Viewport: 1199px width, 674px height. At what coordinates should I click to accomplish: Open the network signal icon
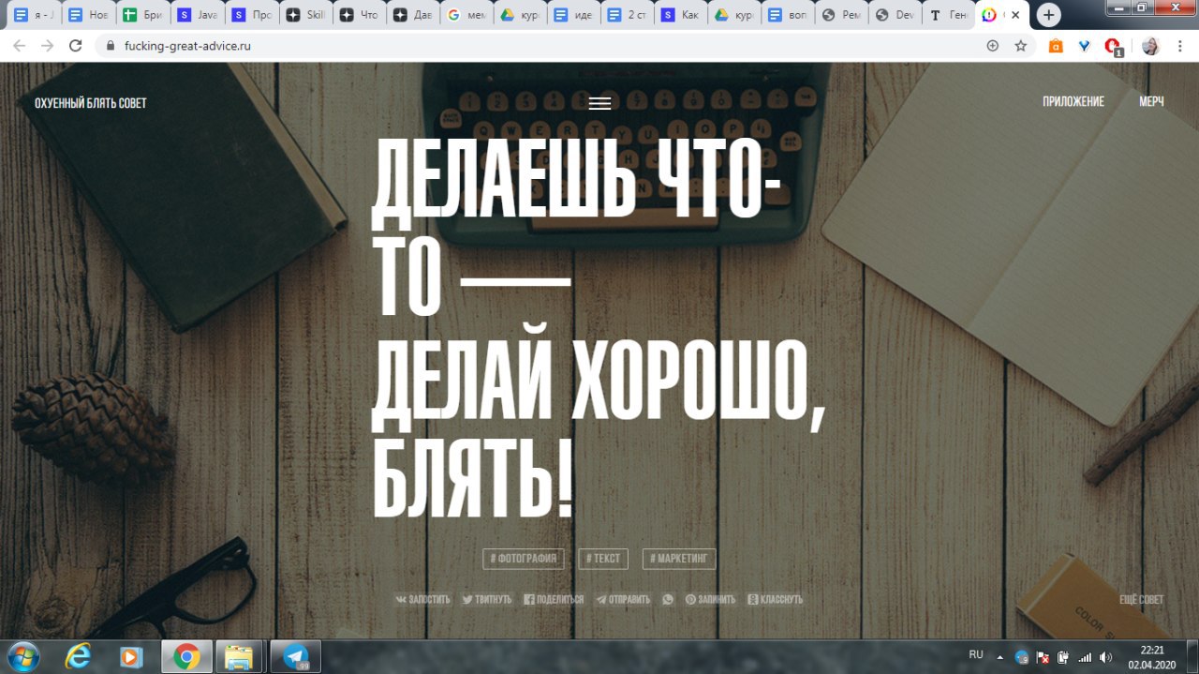pyautogui.click(x=1085, y=656)
